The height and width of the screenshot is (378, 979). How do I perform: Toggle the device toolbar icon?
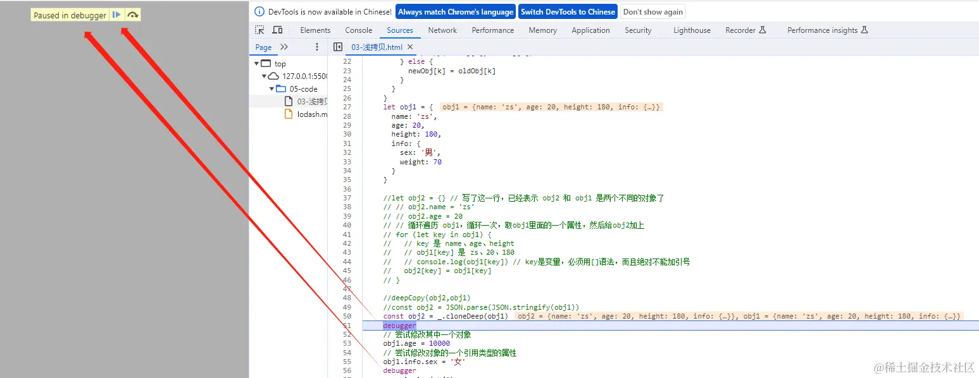pos(277,30)
